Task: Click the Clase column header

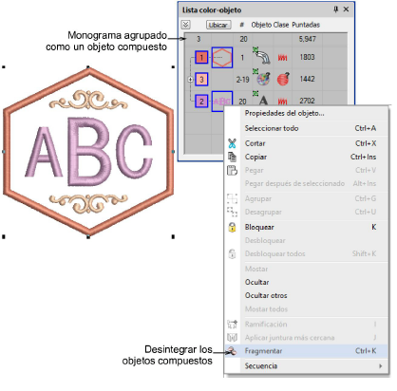Action: pyautogui.click(x=281, y=25)
